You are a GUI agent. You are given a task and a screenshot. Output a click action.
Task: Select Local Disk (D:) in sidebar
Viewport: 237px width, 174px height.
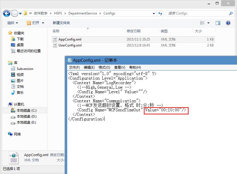pos(26,116)
